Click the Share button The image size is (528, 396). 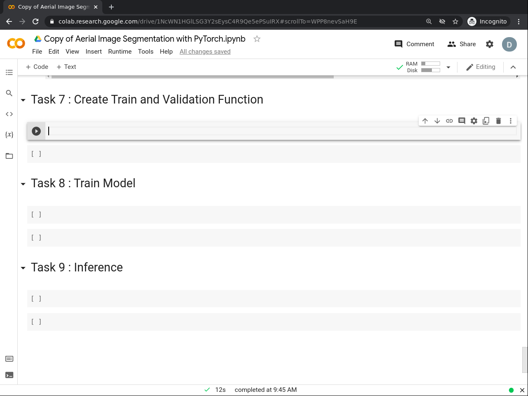click(462, 44)
